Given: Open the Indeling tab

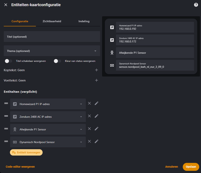Looking at the screenshot, I should pyautogui.click(x=84, y=21).
